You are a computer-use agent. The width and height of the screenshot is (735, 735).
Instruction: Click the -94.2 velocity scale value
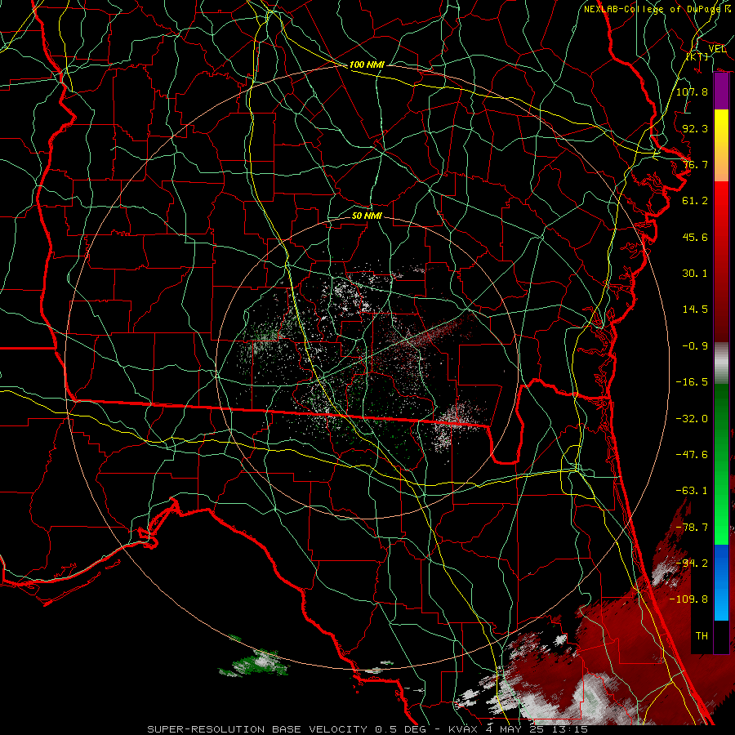pos(692,563)
